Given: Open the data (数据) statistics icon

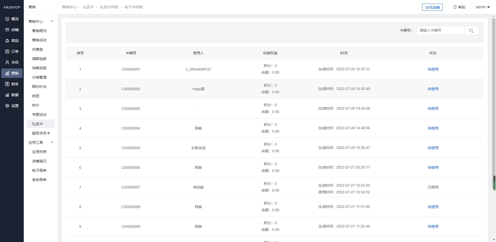Looking at the screenshot, I should tap(7, 95).
